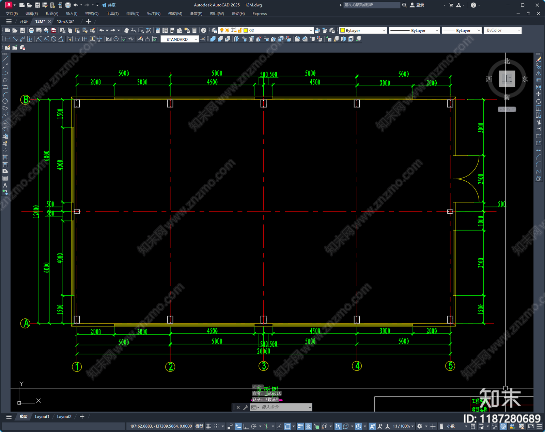
Task: Click the 模型 model space button in status bar
Action: [x=199, y=426]
